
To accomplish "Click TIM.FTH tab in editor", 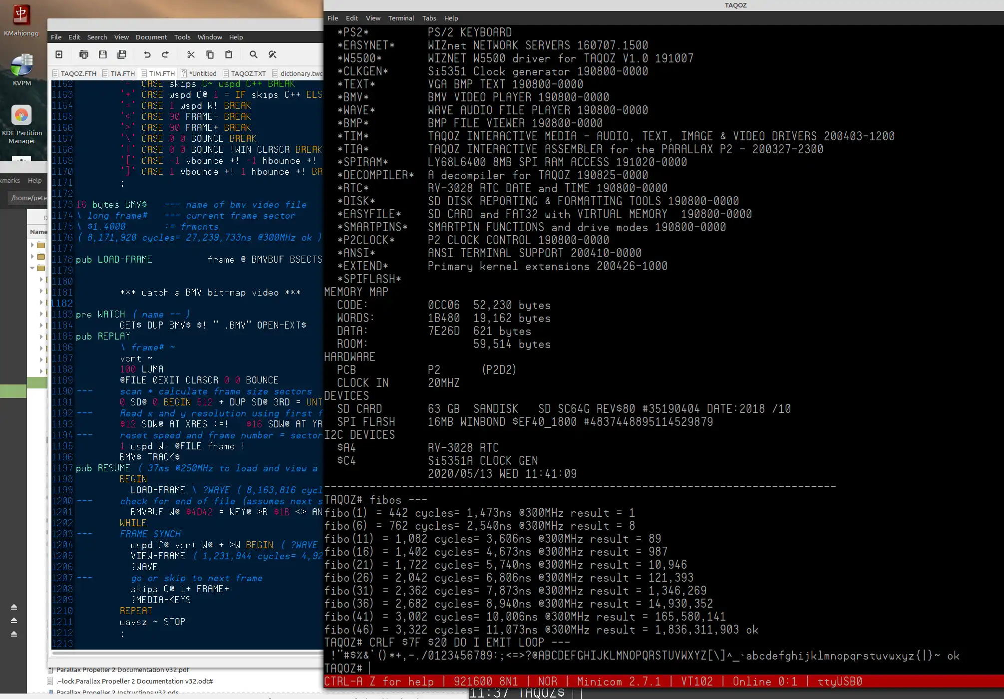I will click(162, 73).
